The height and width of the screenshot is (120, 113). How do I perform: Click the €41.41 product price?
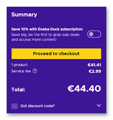tap(94, 65)
